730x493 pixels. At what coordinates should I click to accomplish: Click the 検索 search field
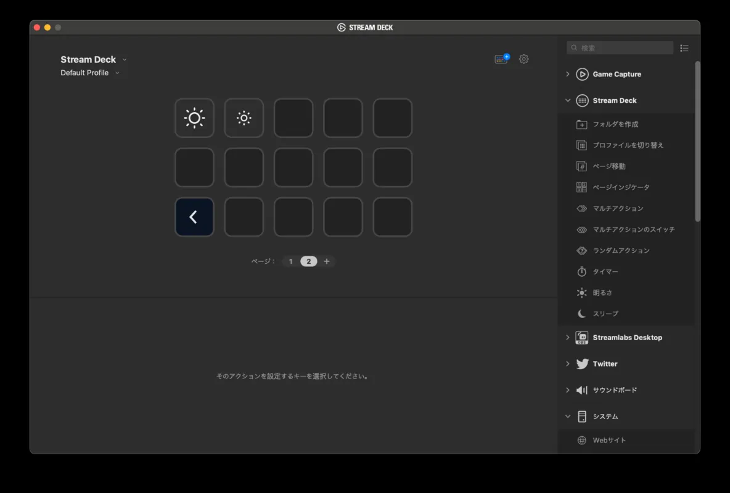623,48
